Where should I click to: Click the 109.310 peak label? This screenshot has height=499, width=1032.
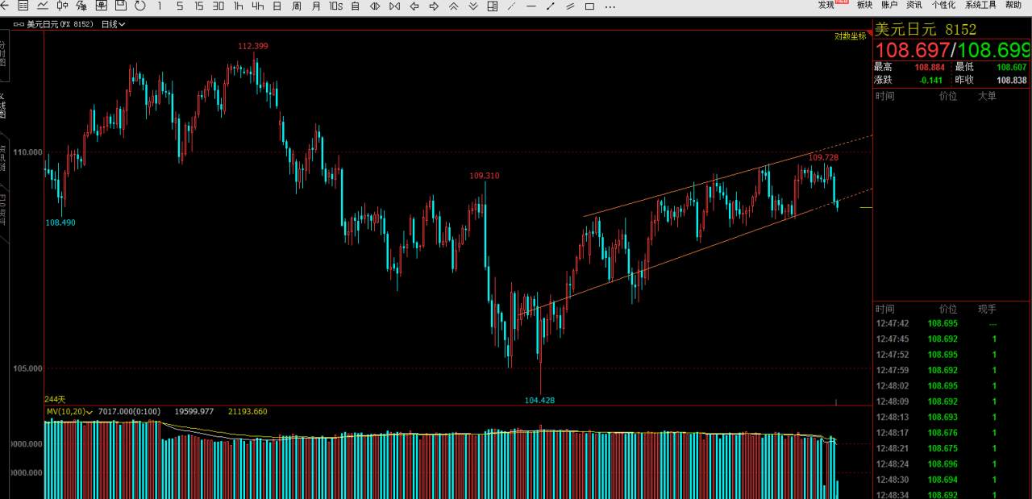tap(485, 175)
